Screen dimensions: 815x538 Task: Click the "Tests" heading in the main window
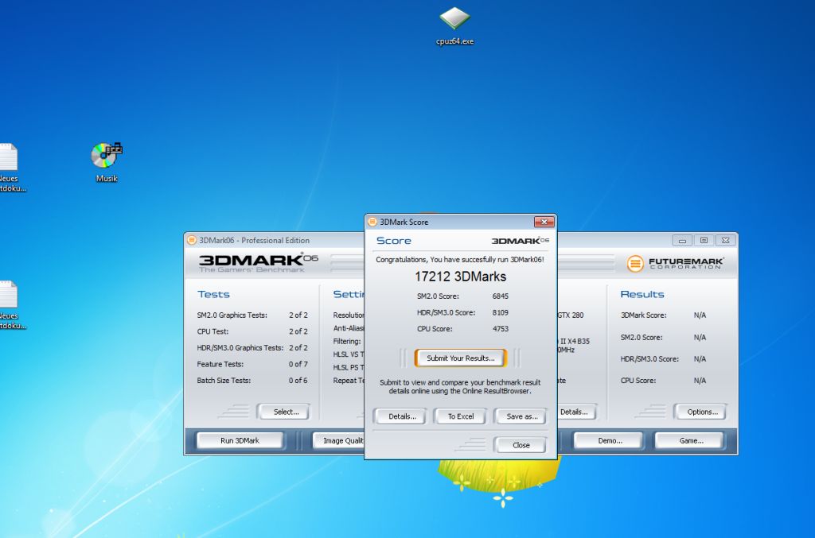pos(213,294)
